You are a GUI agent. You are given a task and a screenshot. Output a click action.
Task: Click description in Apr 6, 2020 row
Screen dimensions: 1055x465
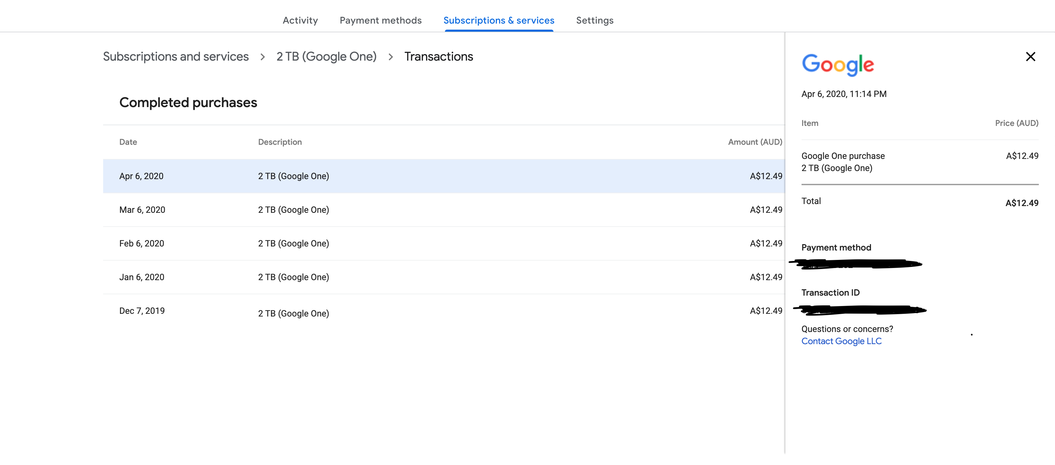click(x=293, y=176)
